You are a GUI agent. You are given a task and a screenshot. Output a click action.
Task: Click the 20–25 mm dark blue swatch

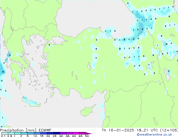pyautogui.click(x=50, y=133)
